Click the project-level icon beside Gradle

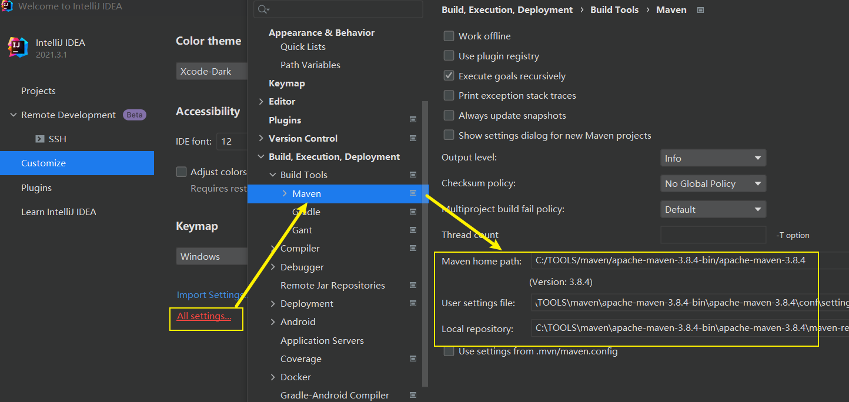click(413, 212)
